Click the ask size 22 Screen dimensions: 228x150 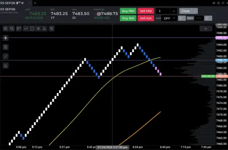tap(74, 18)
